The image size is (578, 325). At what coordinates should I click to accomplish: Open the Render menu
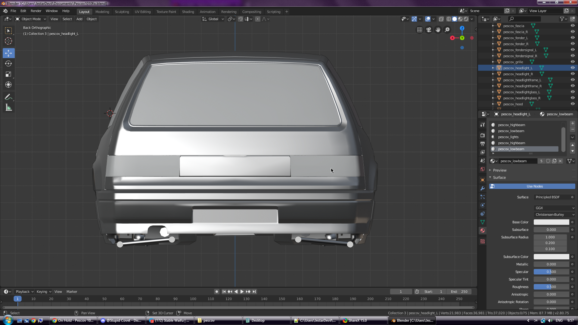pyautogui.click(x=36, y=11)
